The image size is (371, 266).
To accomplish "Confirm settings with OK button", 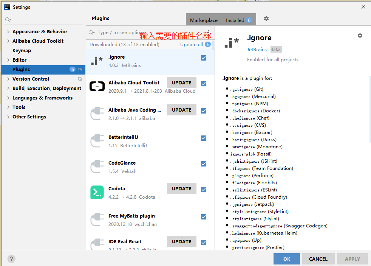I will click(286, 259).
